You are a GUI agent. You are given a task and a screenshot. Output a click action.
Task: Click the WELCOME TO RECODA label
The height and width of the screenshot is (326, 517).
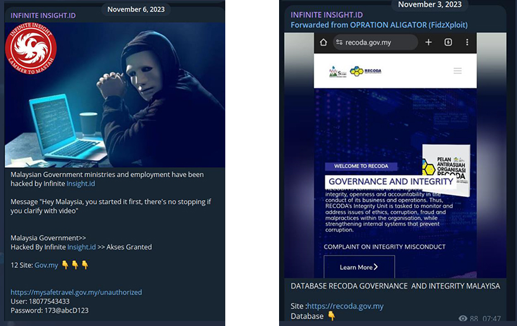tap(361, 166)
